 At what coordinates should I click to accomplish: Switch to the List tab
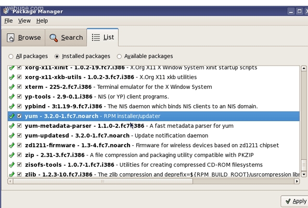pos(102,37)
